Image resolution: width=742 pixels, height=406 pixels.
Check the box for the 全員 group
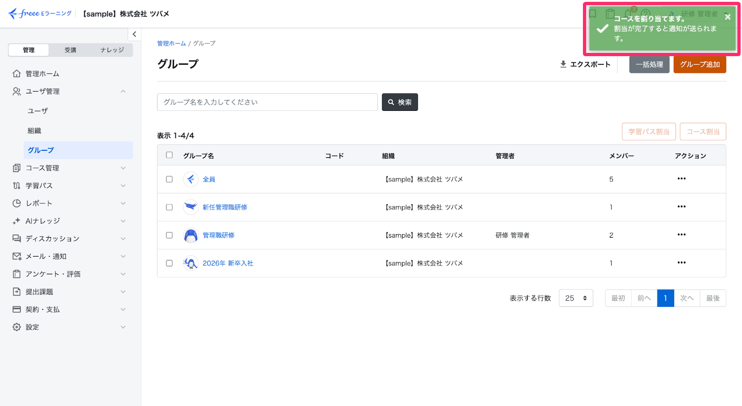(x=169, y=179)
